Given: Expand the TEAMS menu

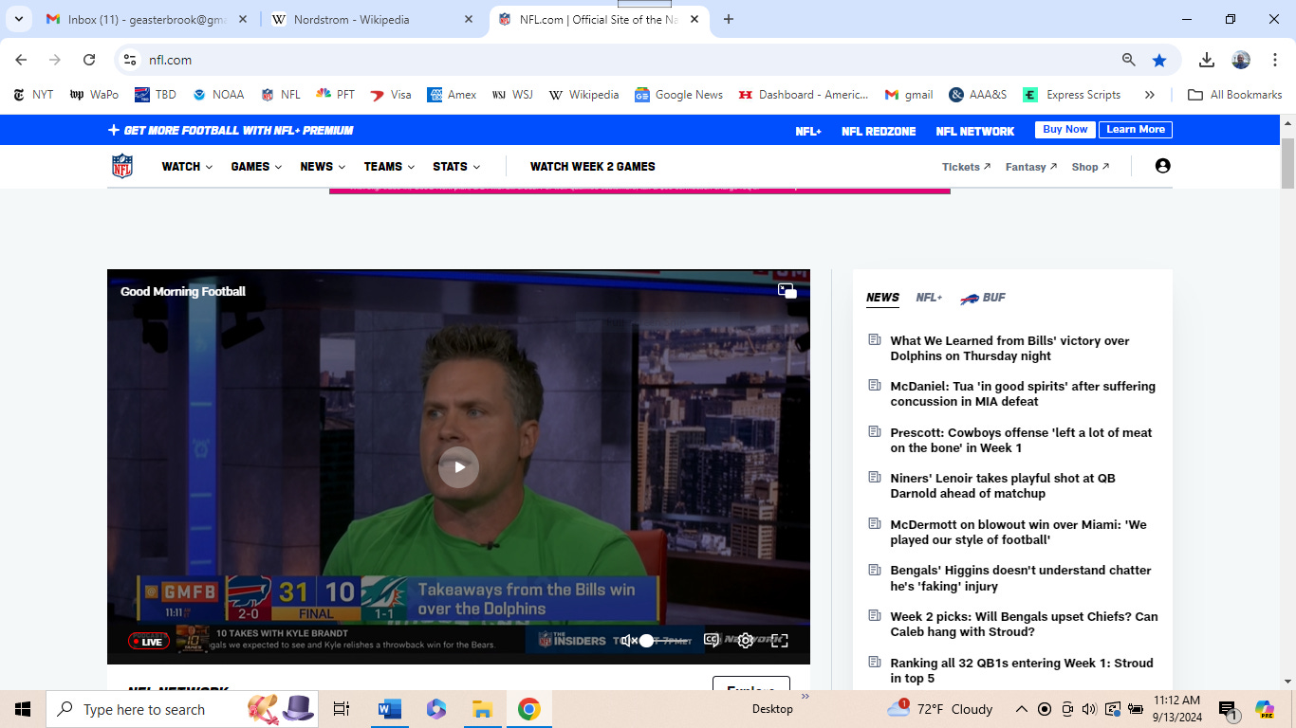Looking at the screenshot, I should [x=389, y=167].
